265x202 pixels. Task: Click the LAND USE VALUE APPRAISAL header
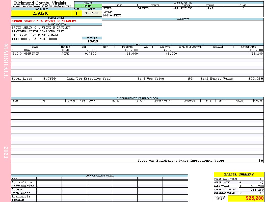pyautogui.click(x=99, y=176)
